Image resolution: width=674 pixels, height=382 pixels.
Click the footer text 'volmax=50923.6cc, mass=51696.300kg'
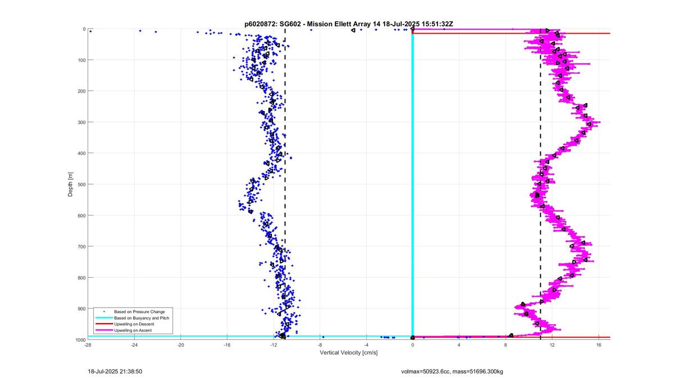pos(452,371)
